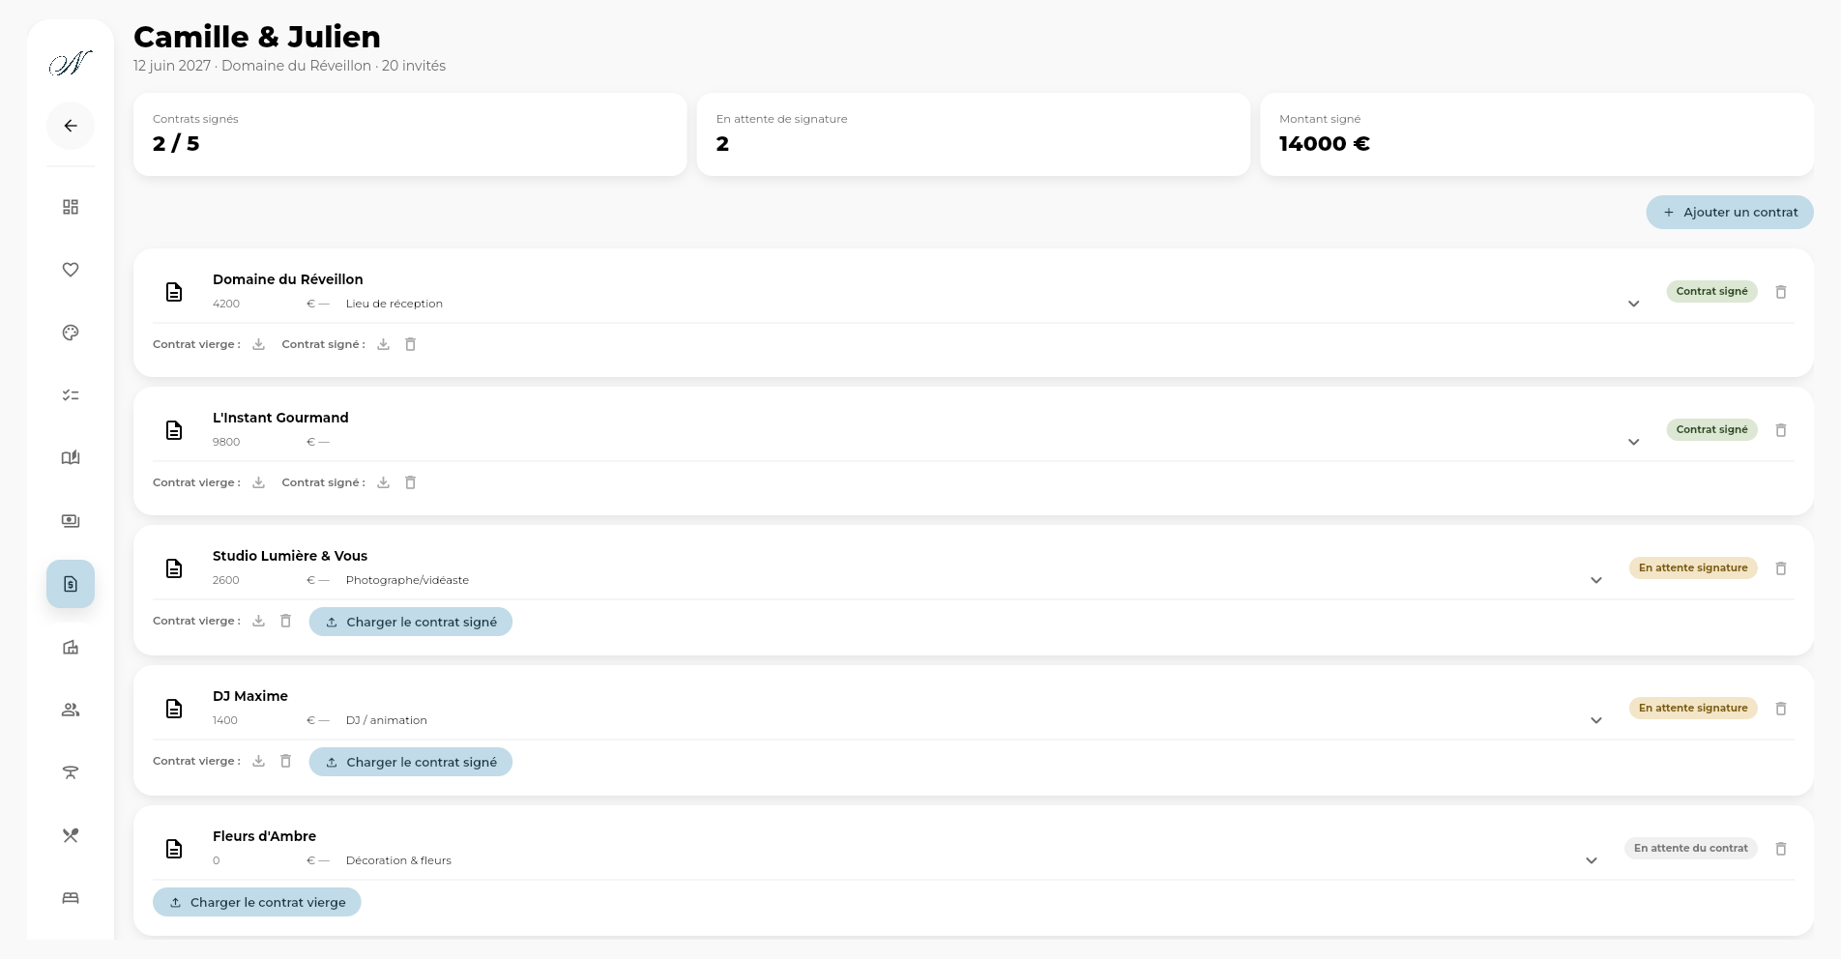The image size is (1841, 959).
Task: Click Charger le contrat vierge for Fleurs d'Ambre
Action: click(x=257, y=902)
